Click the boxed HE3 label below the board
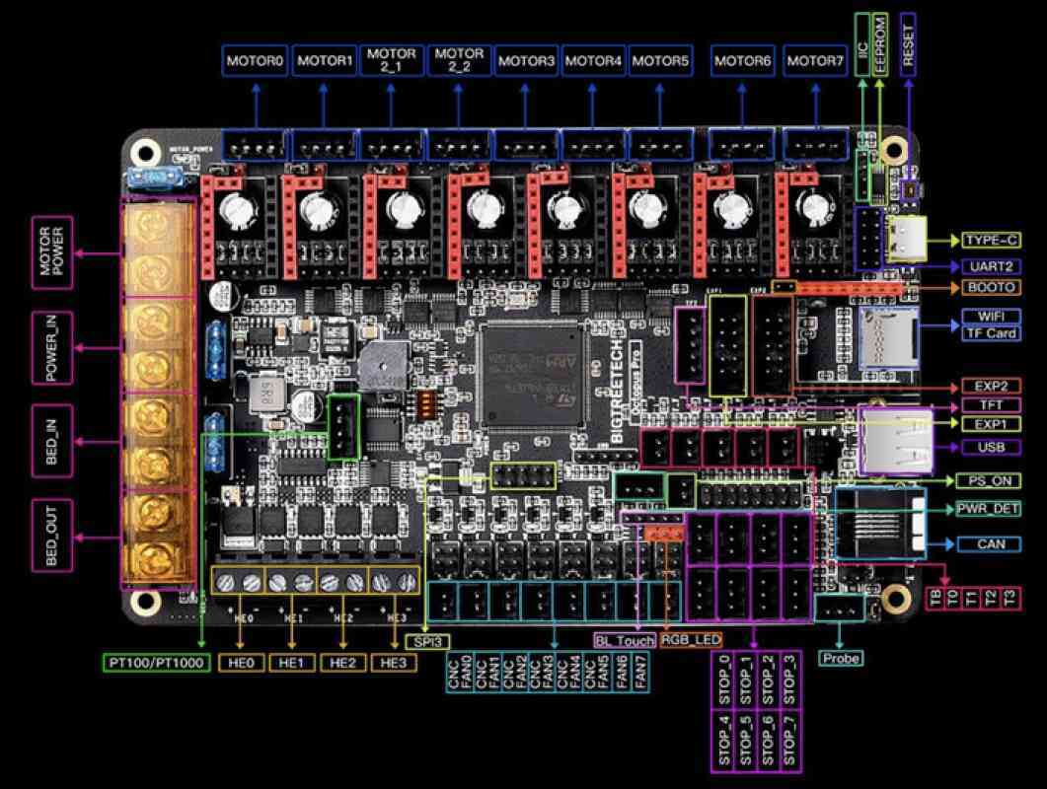The height and width of the screenshot is (789, 1047). 394,663
